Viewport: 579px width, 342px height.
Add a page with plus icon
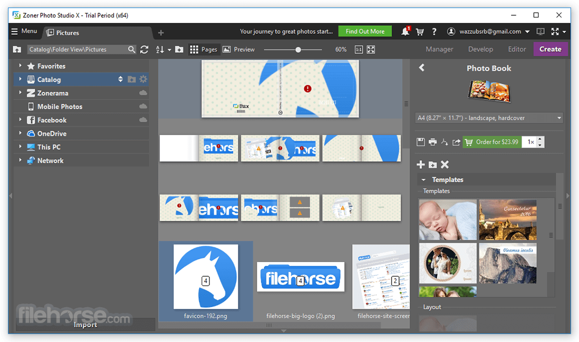(421, 164)
